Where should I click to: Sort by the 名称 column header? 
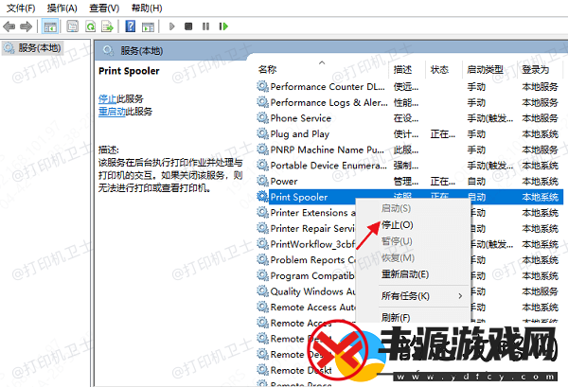tap(268, 69)
